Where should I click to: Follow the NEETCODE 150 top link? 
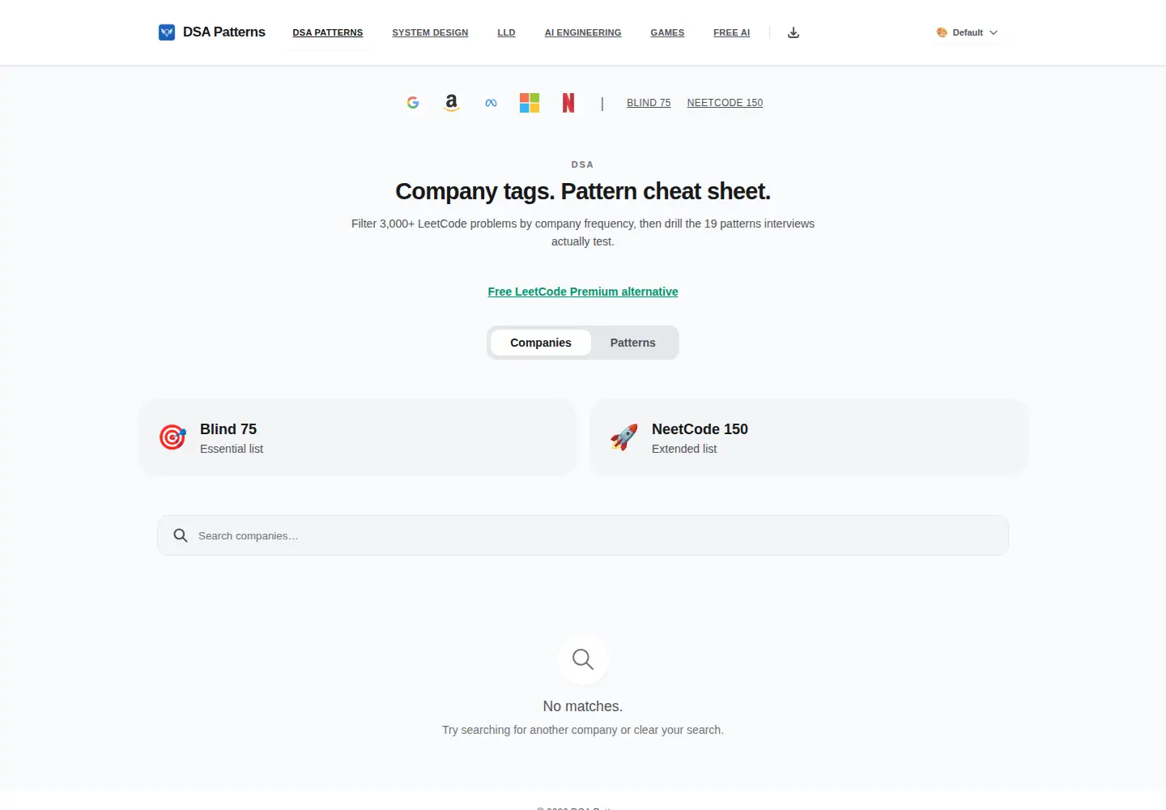point(726,103)
